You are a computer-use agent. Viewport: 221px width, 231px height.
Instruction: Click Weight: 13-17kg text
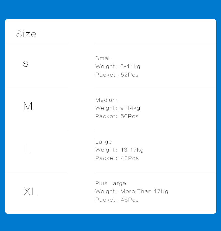tap(119, 150)
